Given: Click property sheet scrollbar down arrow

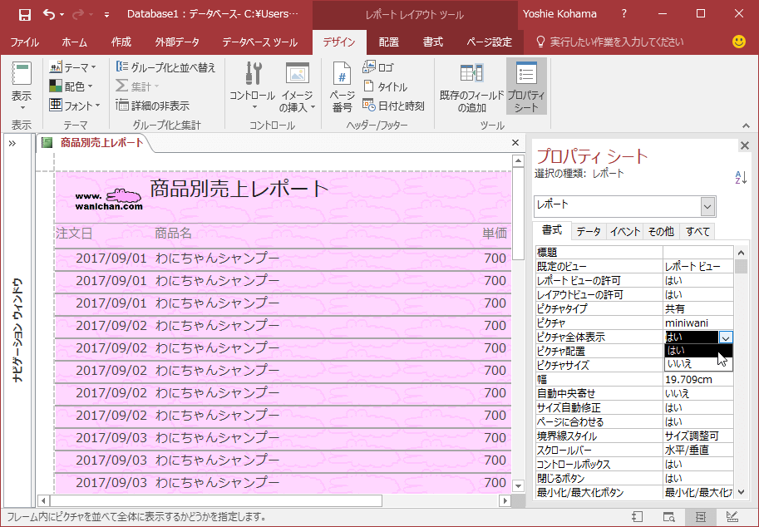Looking at the screenshot, I should pyautogui.click(x=741, y=492).
